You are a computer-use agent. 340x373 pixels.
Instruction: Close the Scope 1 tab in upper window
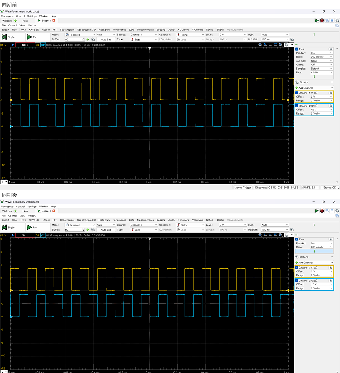coord(54,21)
